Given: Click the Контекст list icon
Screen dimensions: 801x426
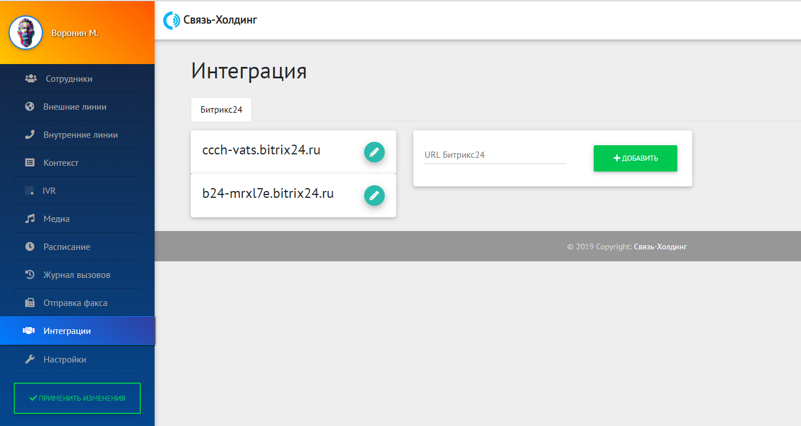Looking at the screenshot, I should click(30, 163).
